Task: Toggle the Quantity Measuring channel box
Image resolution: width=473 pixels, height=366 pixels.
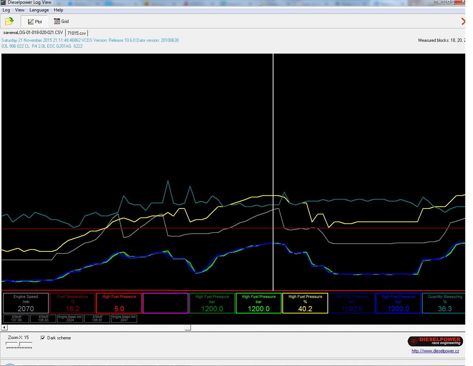Action: point(445,303)
